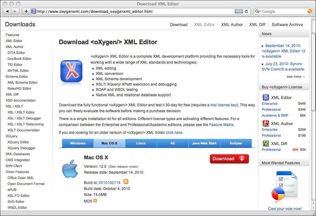Go back using the browser back arrow
The height and width of the screenshot is (216, 316).
[7, 11]
